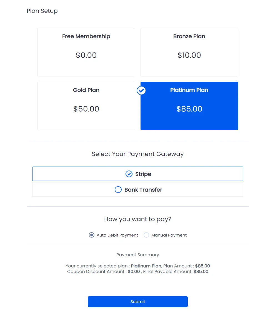Click the $0.00 price on Free Membership
The height and width of the screenshot is (312, 268).
click(x=86, y=55)
